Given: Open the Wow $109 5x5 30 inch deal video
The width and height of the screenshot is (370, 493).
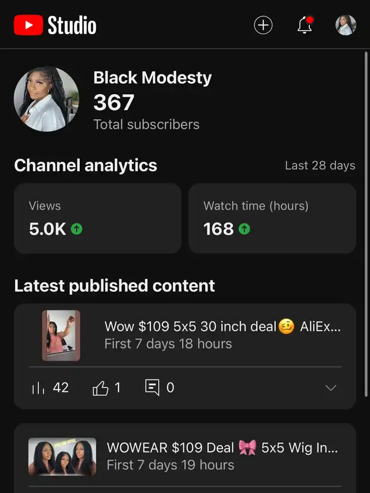Looking at the screenshot, I should coord(222,327).
